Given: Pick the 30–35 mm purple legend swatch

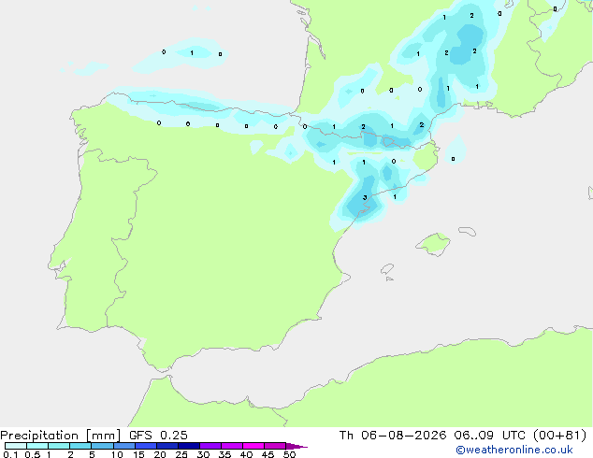Looking at the screenshot, I should 210,446.
